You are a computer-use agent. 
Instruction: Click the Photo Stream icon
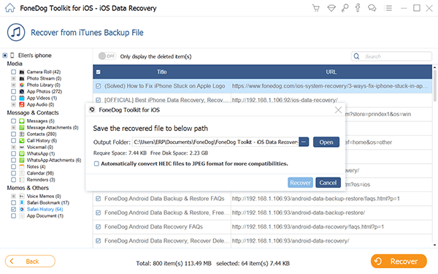click(x=22, y=79)
